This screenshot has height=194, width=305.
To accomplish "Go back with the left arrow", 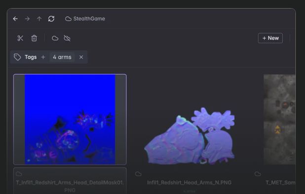I will coord(15,19).
